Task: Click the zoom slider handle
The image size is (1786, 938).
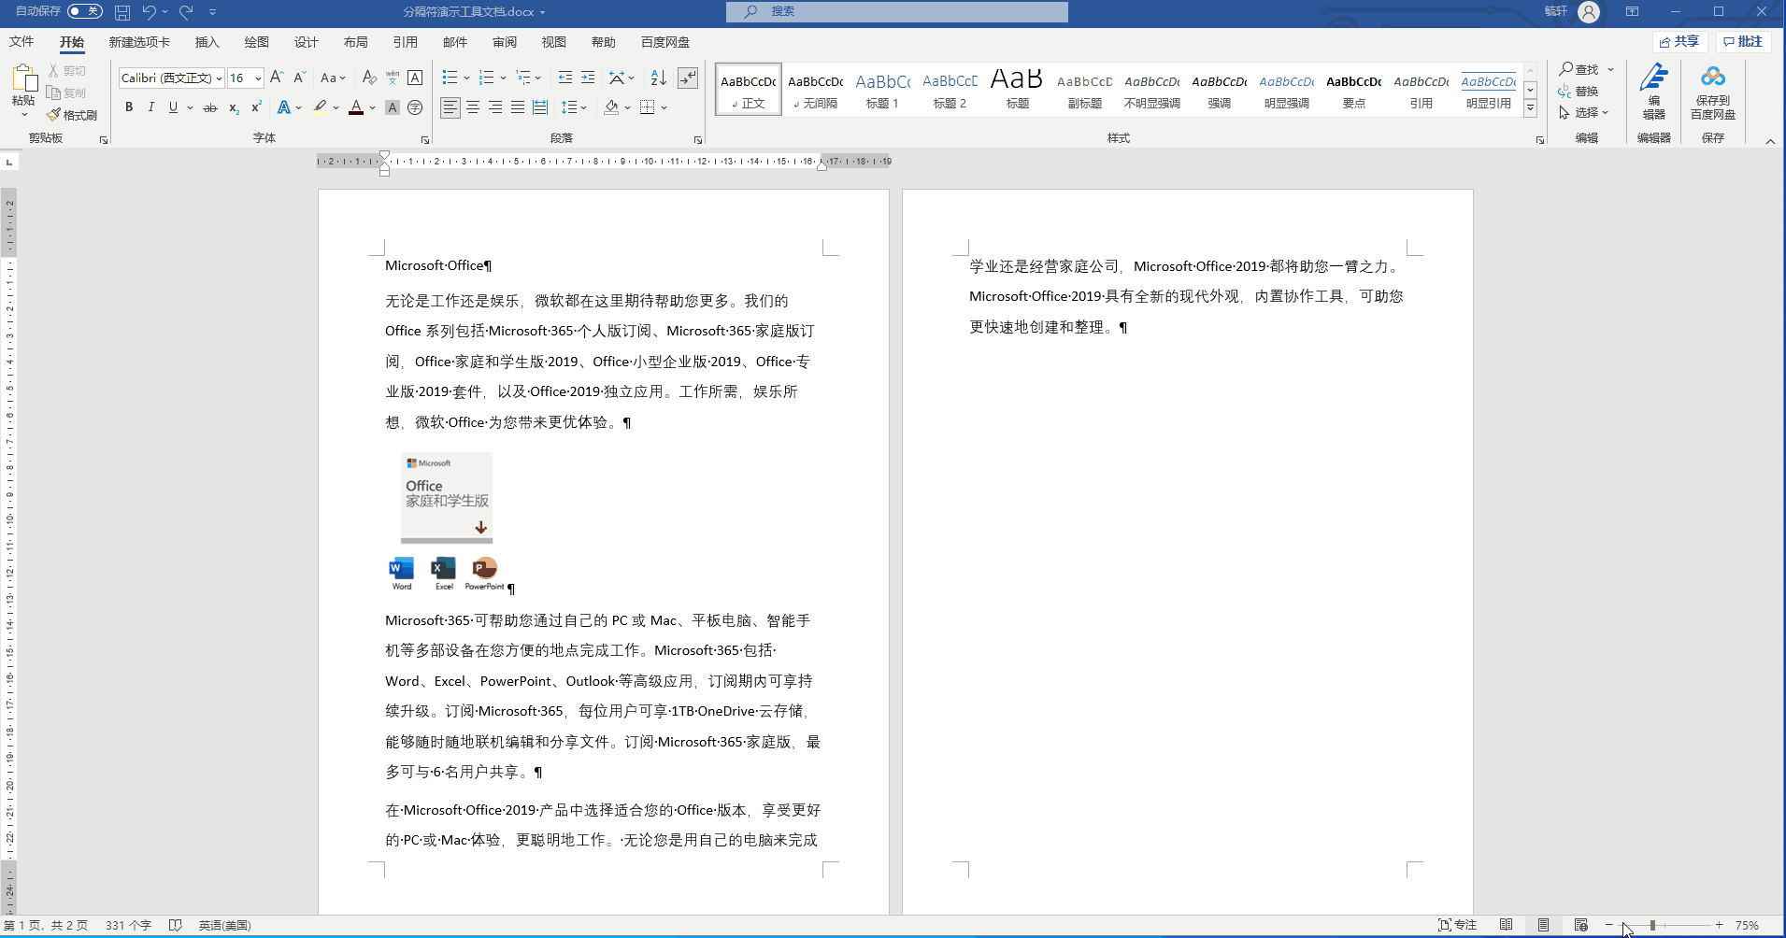Action: (x=1652, y=925)
